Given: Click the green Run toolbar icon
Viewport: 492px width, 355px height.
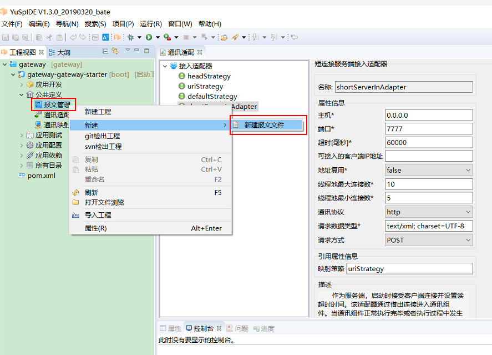Looking at the screenshot, I should click(149, 37).
